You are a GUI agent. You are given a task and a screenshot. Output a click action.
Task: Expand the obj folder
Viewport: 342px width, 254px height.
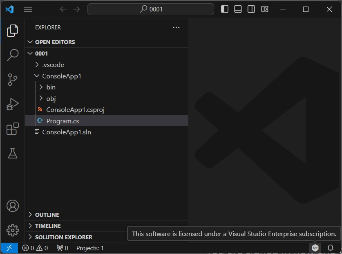[x=106, y=98]
